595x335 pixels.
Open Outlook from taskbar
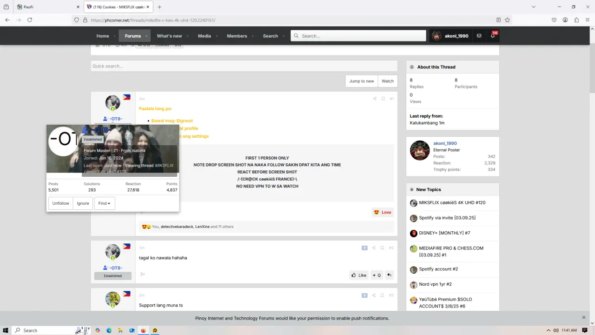pos(132,330)
